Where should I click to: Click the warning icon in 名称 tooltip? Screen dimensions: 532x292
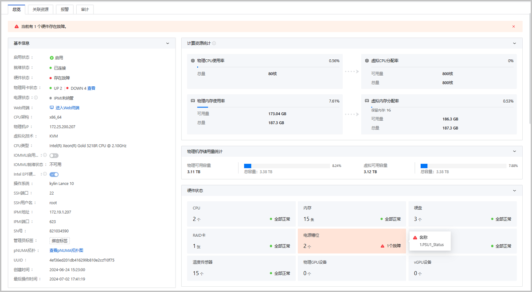click(x=415, y=238)
